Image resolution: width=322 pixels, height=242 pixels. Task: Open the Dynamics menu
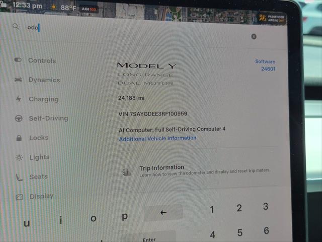[44, 80]
